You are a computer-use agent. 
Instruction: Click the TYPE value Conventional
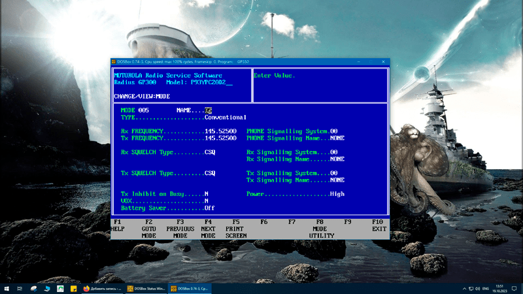pyautogui.click(x=226, y=118)
